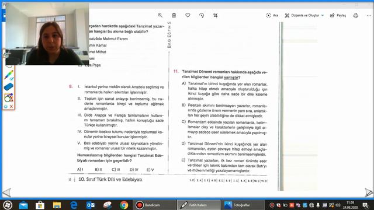Image resolution: width=374 pixels, height=210 pixels.
Task: Open the notification center icon
Action: (366, 205)
